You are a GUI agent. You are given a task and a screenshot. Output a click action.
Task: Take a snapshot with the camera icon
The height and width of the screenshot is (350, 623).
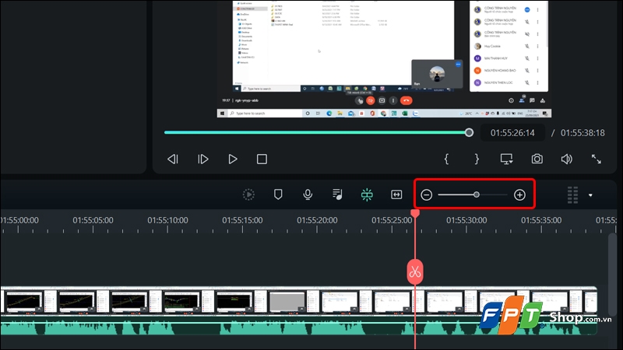[x=537, y=159]
